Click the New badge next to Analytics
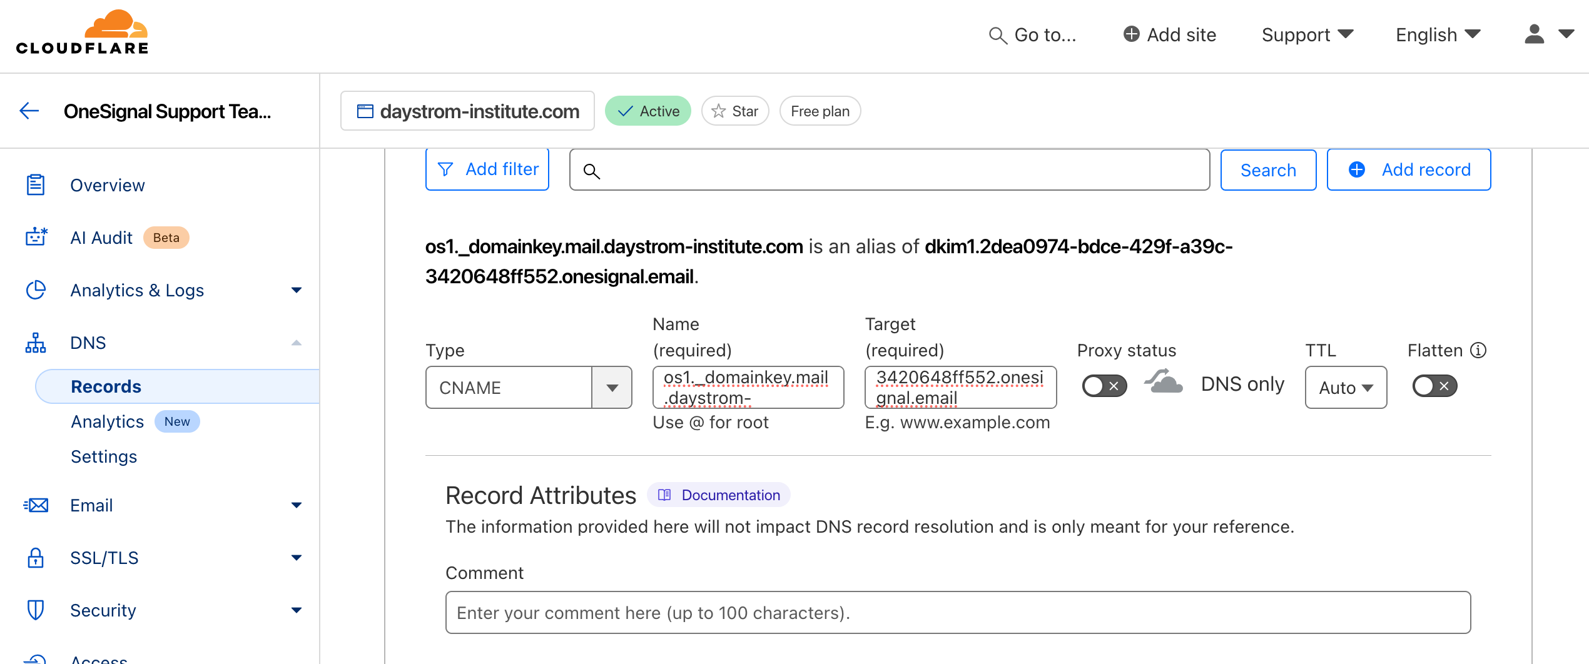 coord(177,421)
